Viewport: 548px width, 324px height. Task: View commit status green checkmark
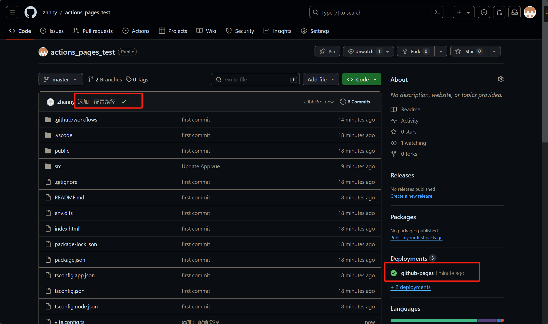tap(124, 102)
